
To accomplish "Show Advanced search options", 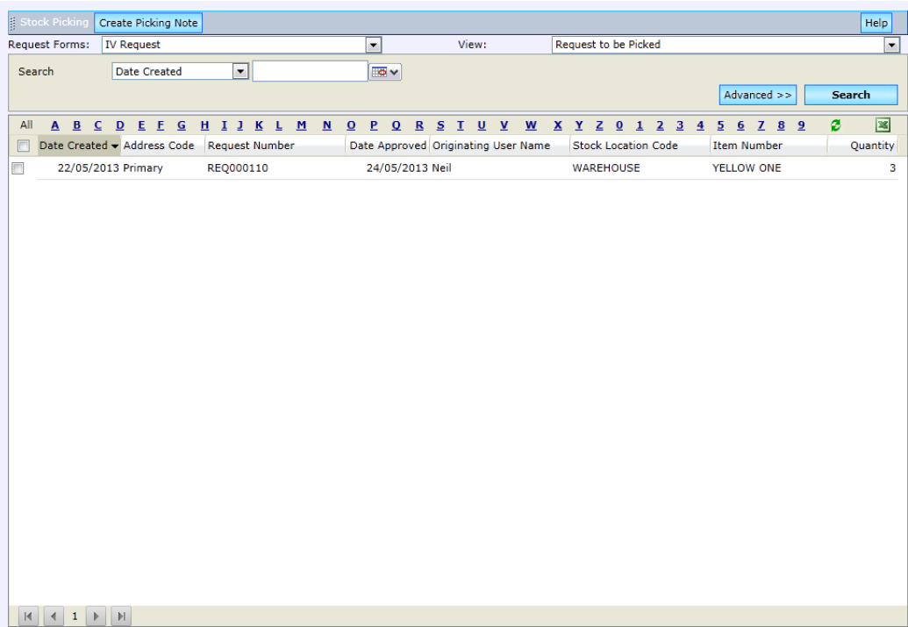I will click(x=756, y=95).
